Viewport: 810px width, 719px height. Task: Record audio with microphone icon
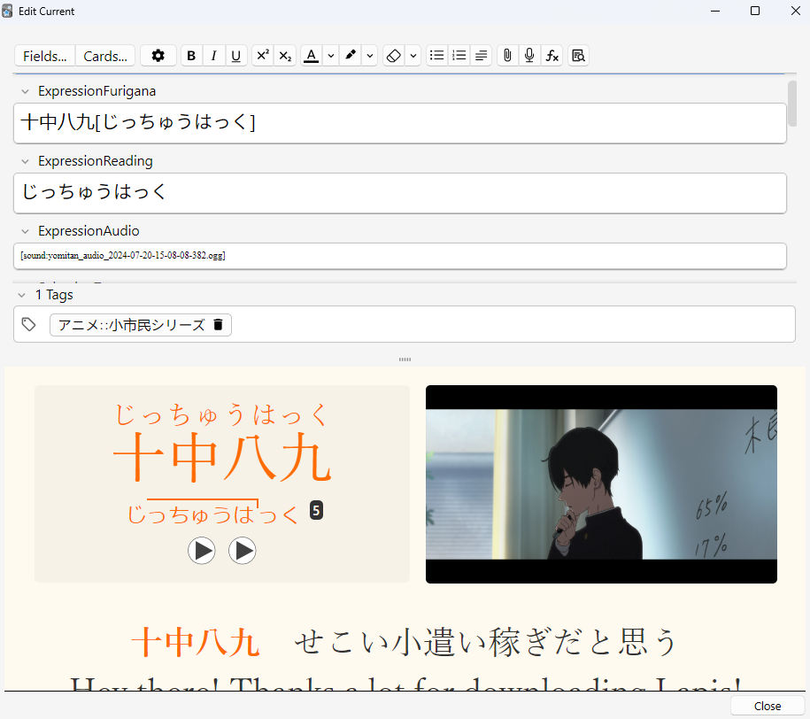tap(529, 56)
